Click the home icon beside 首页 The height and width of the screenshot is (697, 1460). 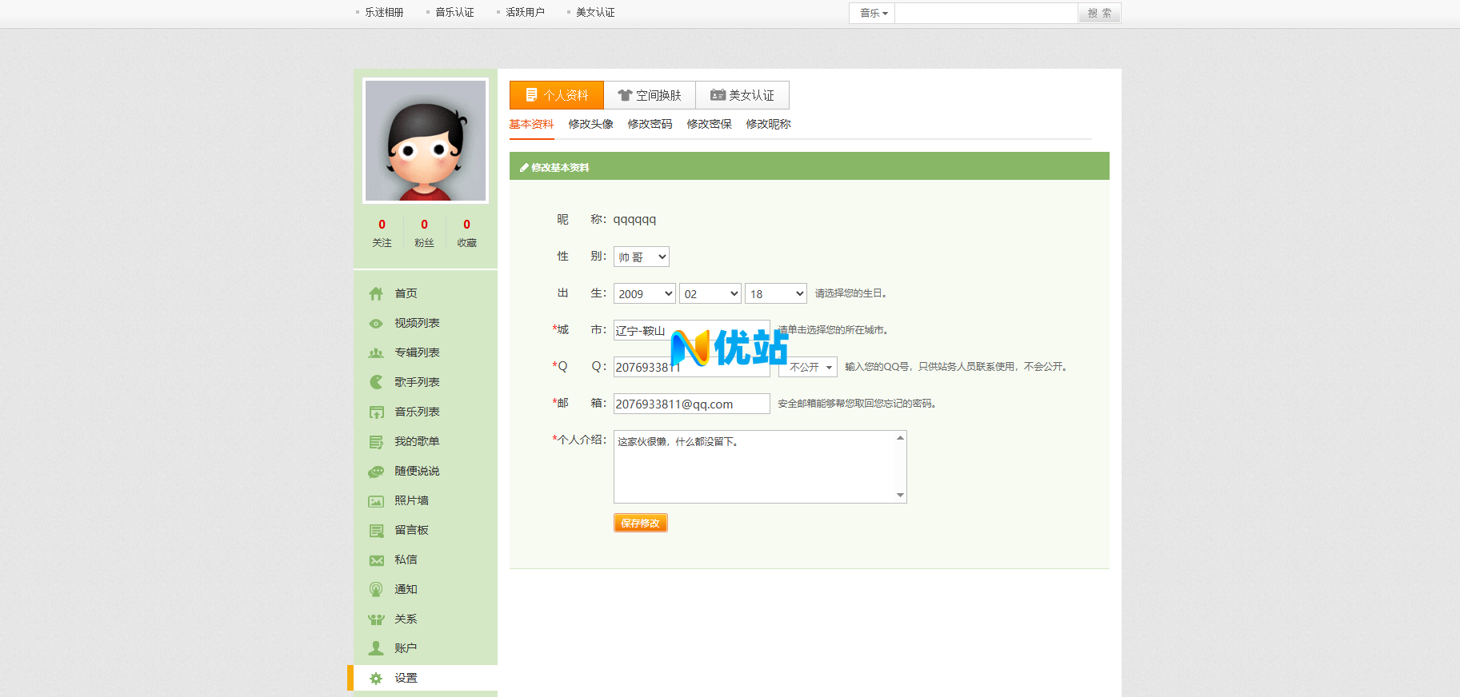[376, 294]
